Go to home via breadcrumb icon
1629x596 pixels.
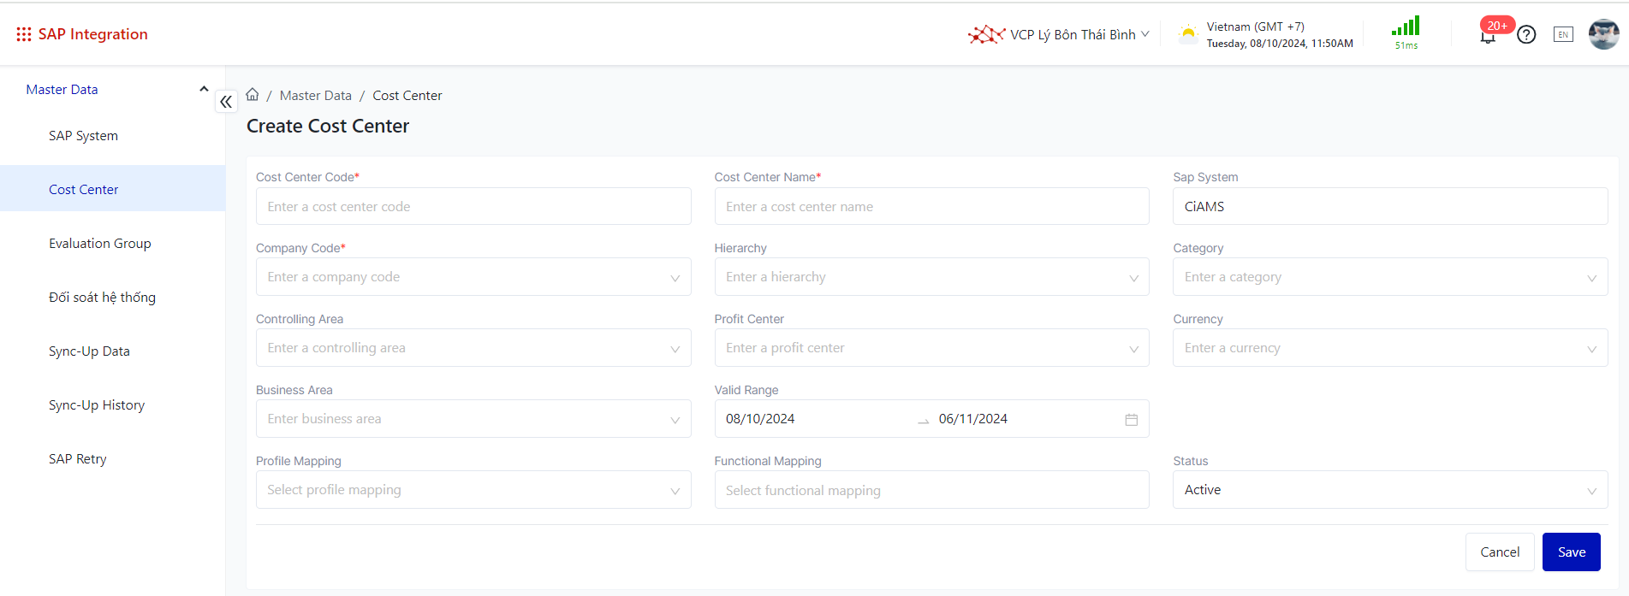point(253,95)
